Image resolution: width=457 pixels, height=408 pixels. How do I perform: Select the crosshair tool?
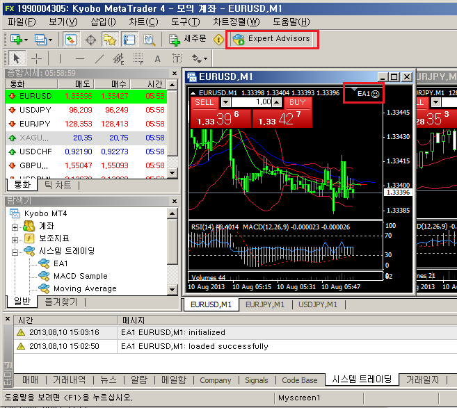pyautogui.click(x=36, y=58)
